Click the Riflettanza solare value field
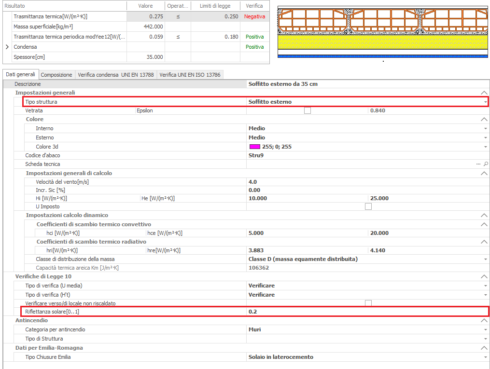 (x=367, y=312)
